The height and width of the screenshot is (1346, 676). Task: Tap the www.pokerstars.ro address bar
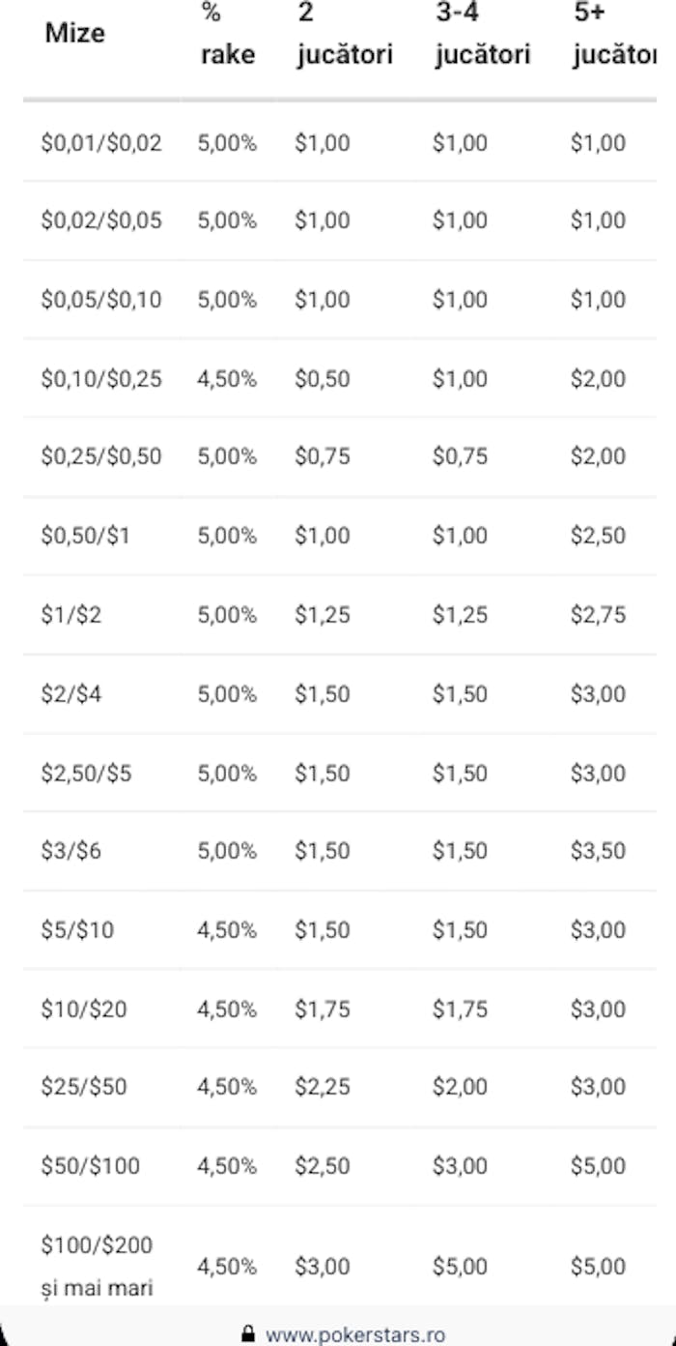[344, 1334]
